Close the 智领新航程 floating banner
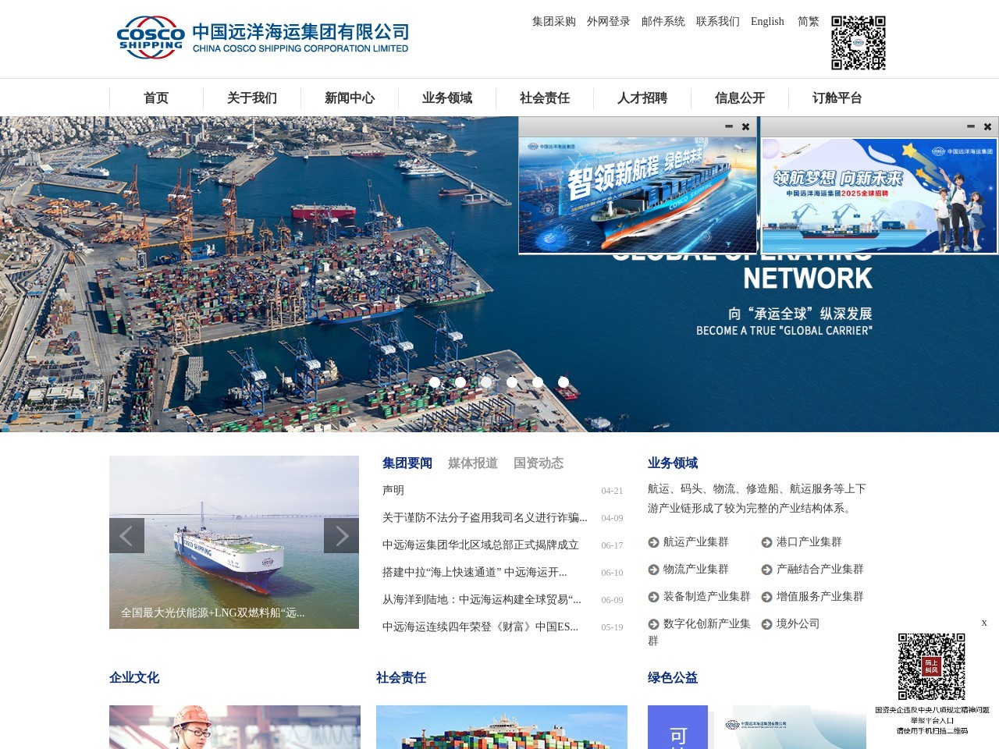The height and width of the screenshot is (749, 999). 745,126
